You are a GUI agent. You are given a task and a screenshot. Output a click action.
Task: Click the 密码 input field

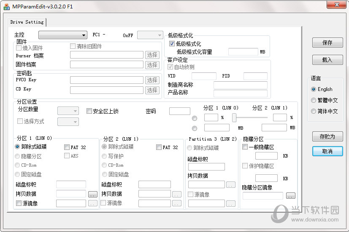tap(180, 111)
